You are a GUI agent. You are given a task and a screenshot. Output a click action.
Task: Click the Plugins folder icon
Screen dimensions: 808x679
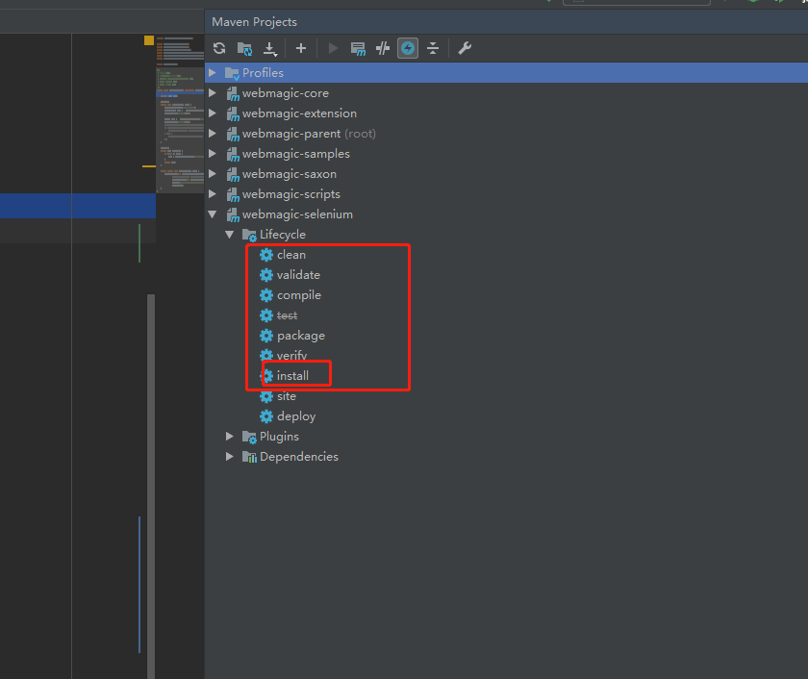(249, 438)
